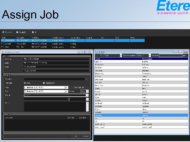Click the Assign worksheets window title icon
The image size is (190, 142).
pyautogui.click(x=3, y=52)
